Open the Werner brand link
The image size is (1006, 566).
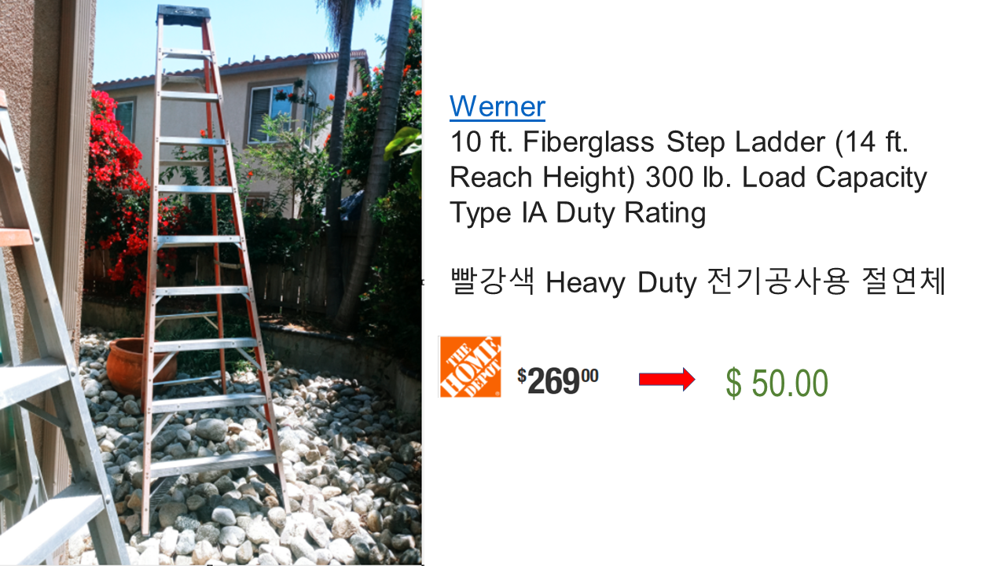(497, 106)
